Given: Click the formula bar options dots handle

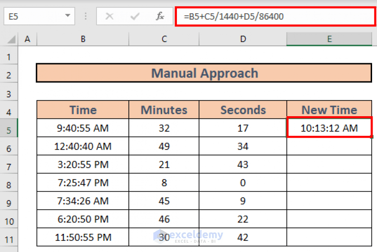Looking at the screenshot, I should click(x=86, y=16).
